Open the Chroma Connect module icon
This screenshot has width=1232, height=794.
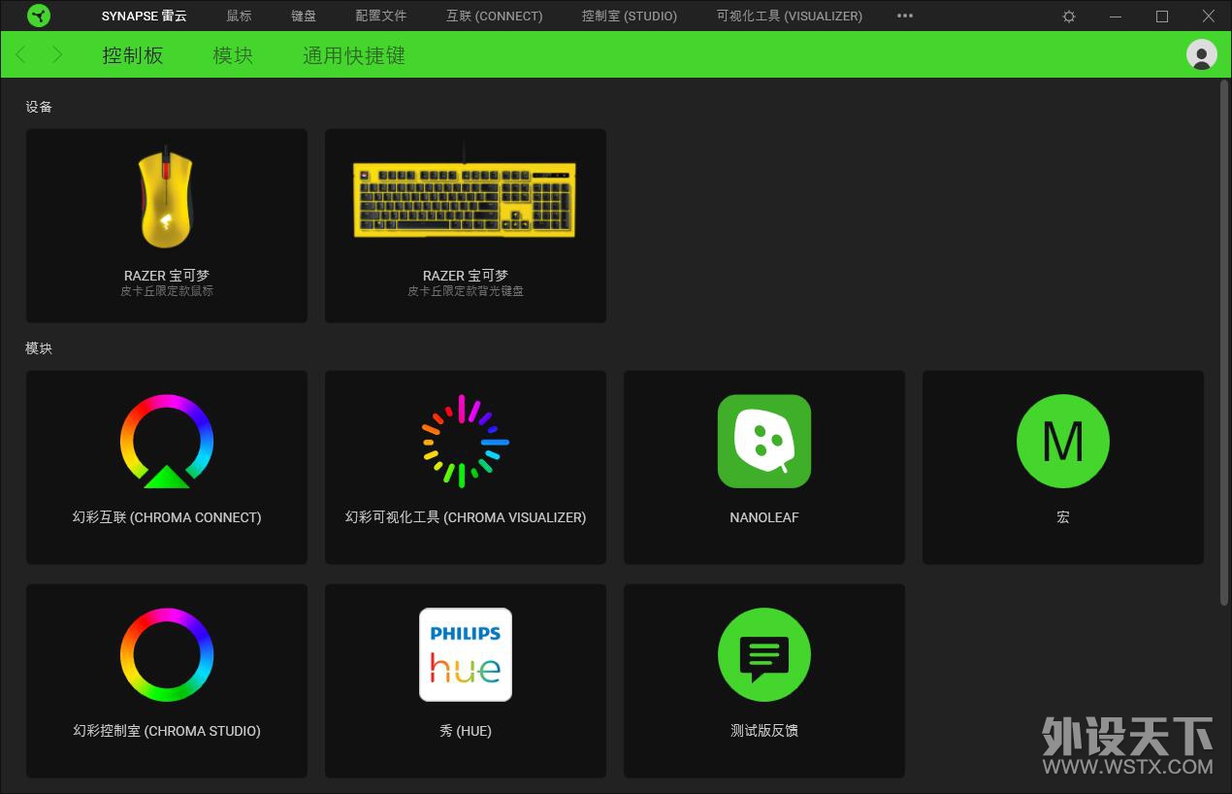pyautogui.click(x=167, y=442)
